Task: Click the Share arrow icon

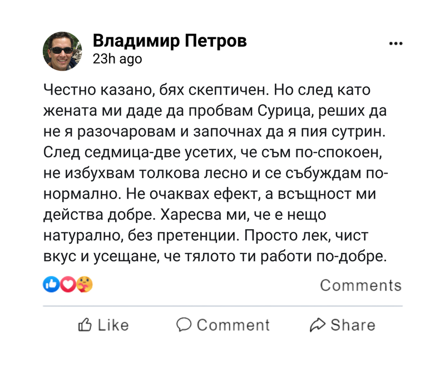Action: (x=317, y=325)
